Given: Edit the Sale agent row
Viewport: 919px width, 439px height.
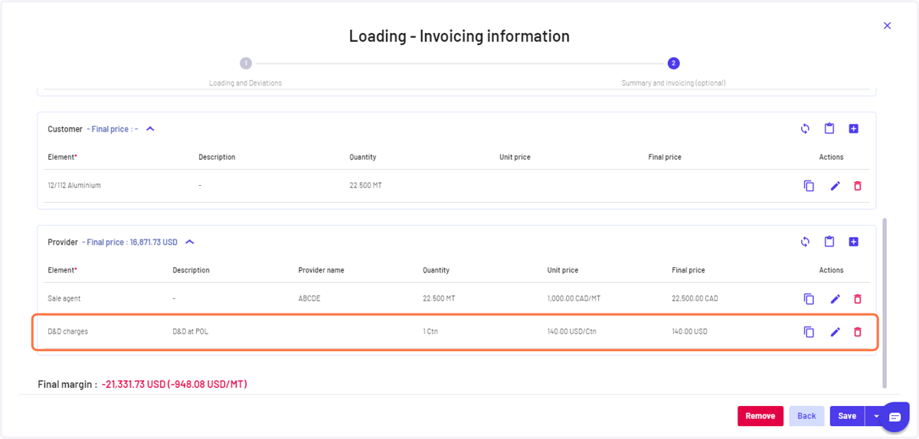Looking at the screenshot, I should (x=836, y=299).
